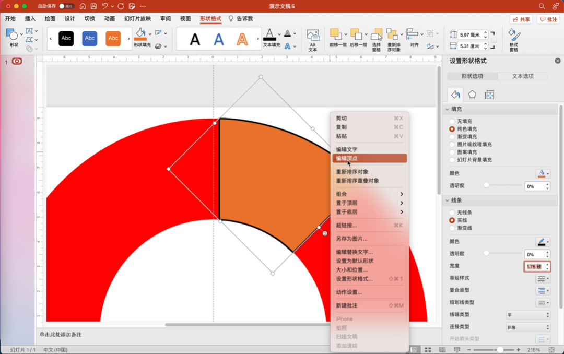Collapse the 填充 section
The image size is (564, 354).
(x=448, y=109)
